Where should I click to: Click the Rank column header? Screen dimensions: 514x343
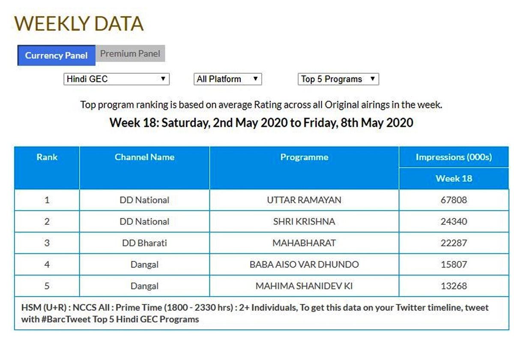tap(47, 157)
